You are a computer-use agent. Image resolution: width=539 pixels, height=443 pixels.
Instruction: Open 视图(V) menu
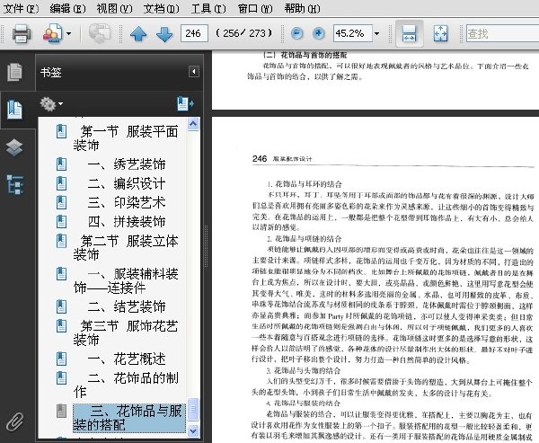pos(114,8)
